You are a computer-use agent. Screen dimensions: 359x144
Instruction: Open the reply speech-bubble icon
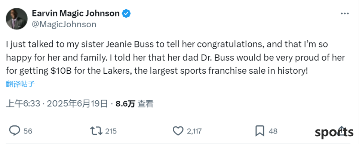tap(15, 131)
